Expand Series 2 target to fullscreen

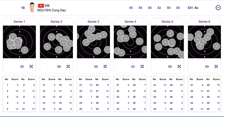coord(68,66)
